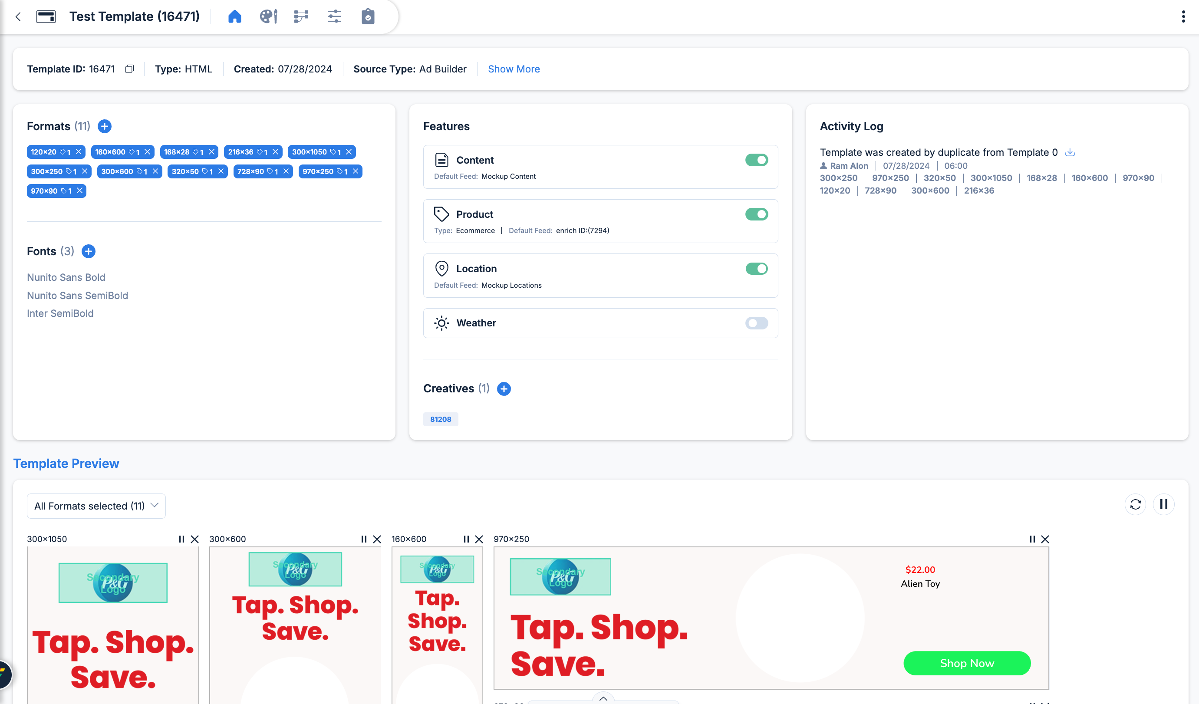Open the clipboard check tab
This screenshot has width=1199, height=704.
[x=368, y=16]
